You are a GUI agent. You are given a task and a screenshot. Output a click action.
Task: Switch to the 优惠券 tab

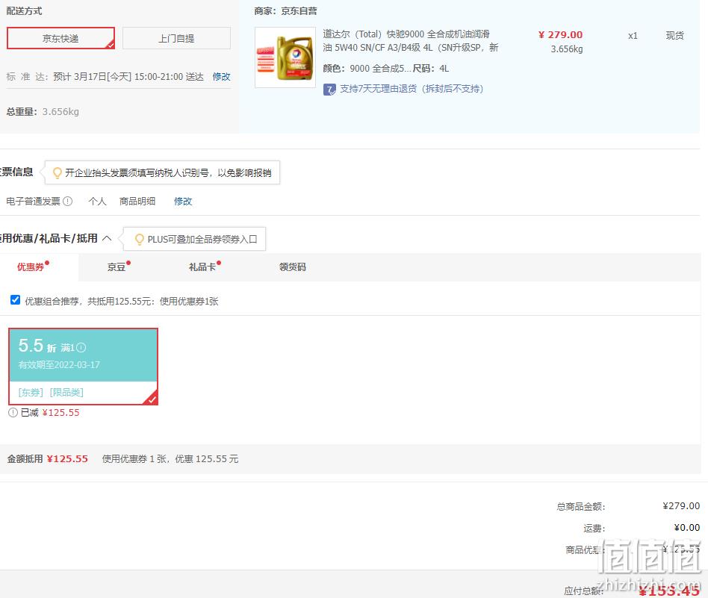[x=31, y=267]
